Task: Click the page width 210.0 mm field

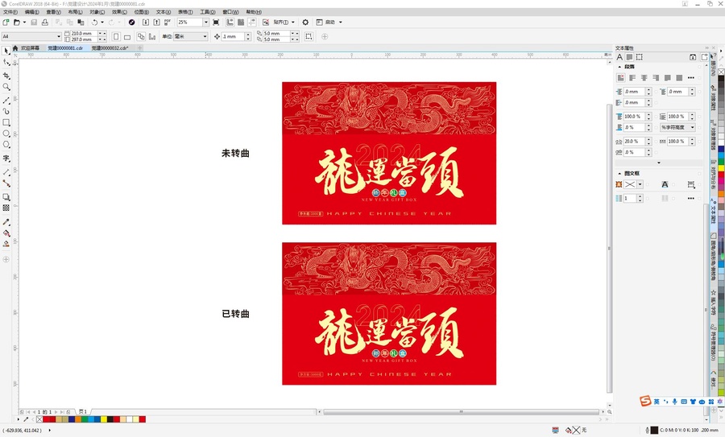Action: click(x=84, y=34)
